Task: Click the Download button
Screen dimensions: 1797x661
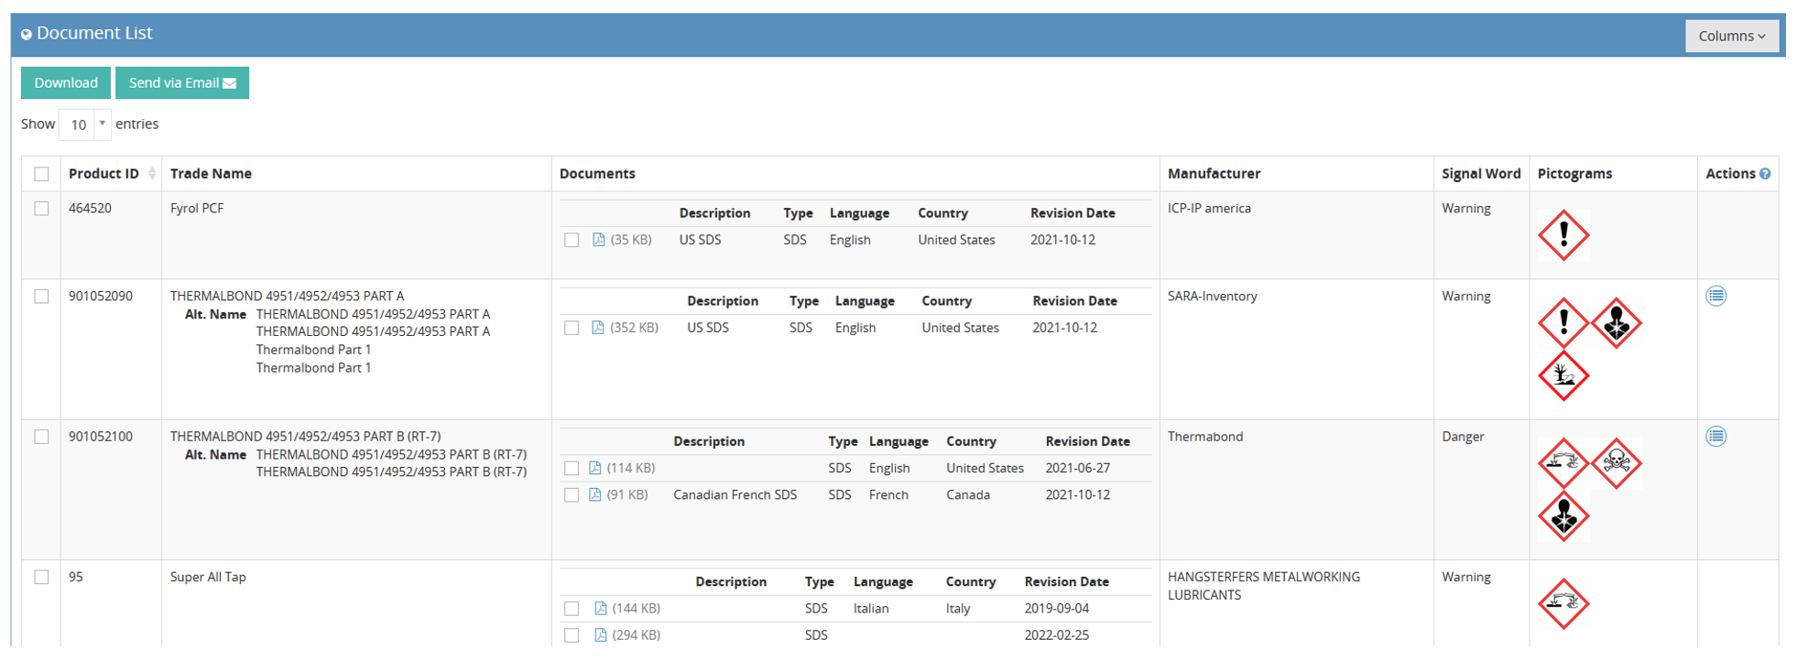Action: pos(66,82)
